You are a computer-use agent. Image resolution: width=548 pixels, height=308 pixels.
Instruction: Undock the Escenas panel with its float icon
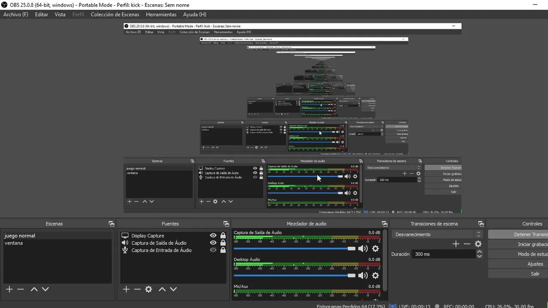[x=111, y=224]
